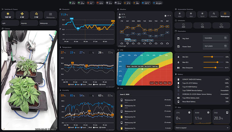Click the Veg weeks chip in top bar
Image resolution: width=232 pixels, height=132 pixels.
(x=81, y=3)
